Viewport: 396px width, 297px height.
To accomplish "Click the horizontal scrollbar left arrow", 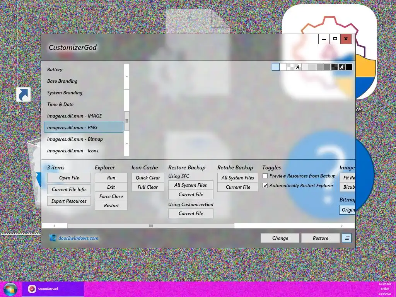I will [54, 226].
